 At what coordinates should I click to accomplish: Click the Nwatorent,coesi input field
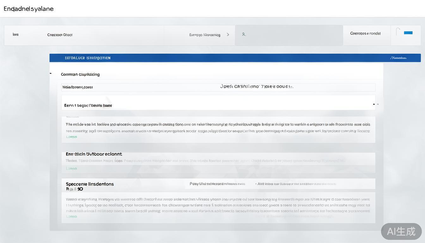pos(139,87)
